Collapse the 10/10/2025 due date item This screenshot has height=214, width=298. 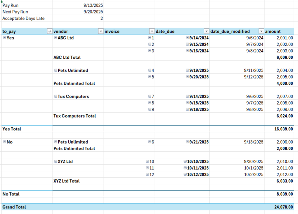pyautogui.click(x=185, y=161)
